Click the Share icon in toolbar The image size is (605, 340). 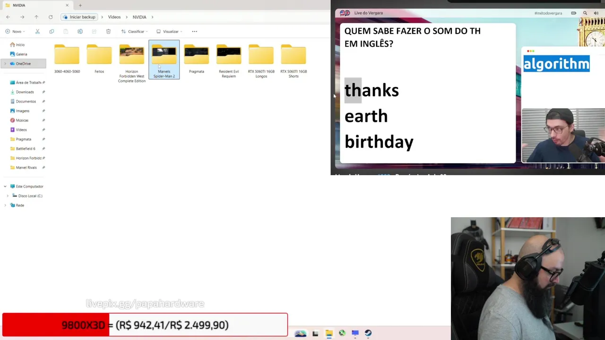tap(94, 32)
